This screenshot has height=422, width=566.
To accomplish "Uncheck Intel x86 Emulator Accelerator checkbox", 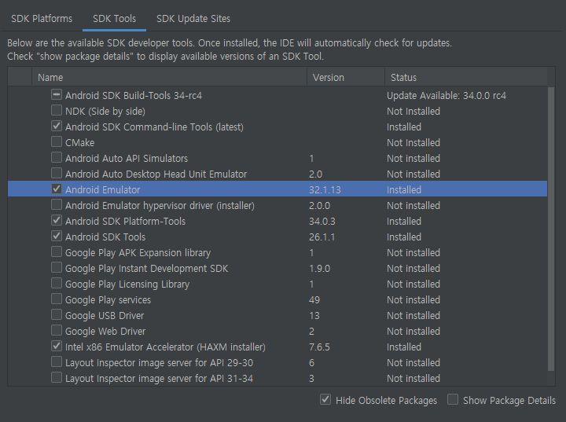I will click(57, 346).
